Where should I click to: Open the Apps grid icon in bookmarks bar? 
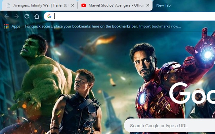tap(6, 26)
